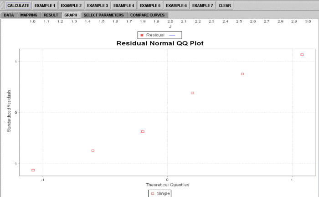Select the EXAMPLE 6 button
Screen dimensions: 319x197
tap(176, 6)
